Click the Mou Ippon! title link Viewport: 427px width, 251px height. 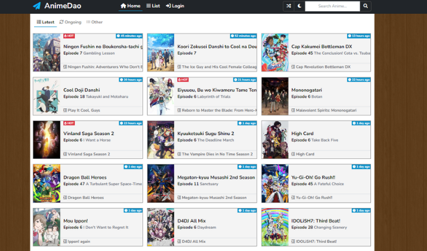[x=76, y=221]
